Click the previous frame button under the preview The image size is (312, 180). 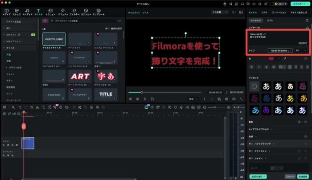(130, 99)
